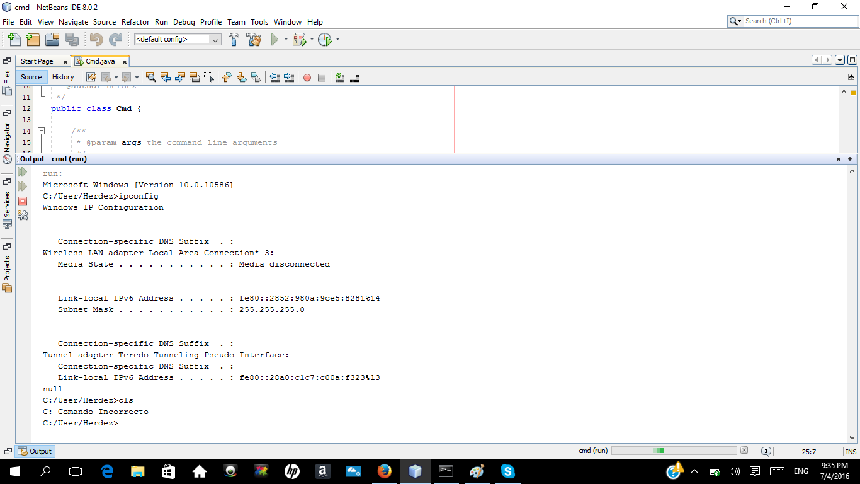Screen dimensions: 860x484
Task: Open the Navigator side panel
Action: 7,142
